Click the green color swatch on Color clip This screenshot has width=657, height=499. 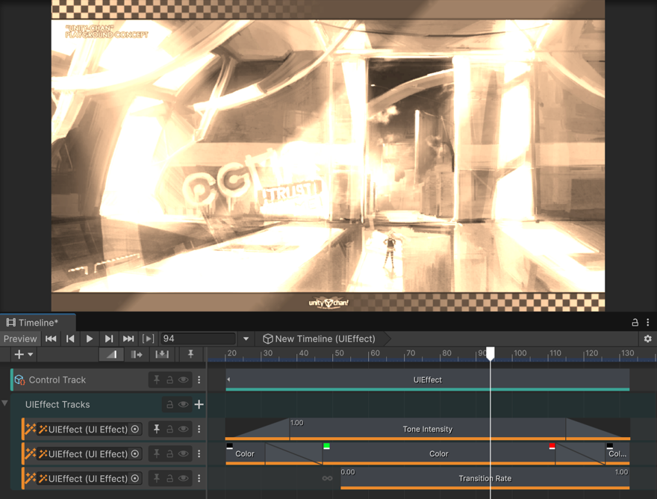[x=326, y=446]
